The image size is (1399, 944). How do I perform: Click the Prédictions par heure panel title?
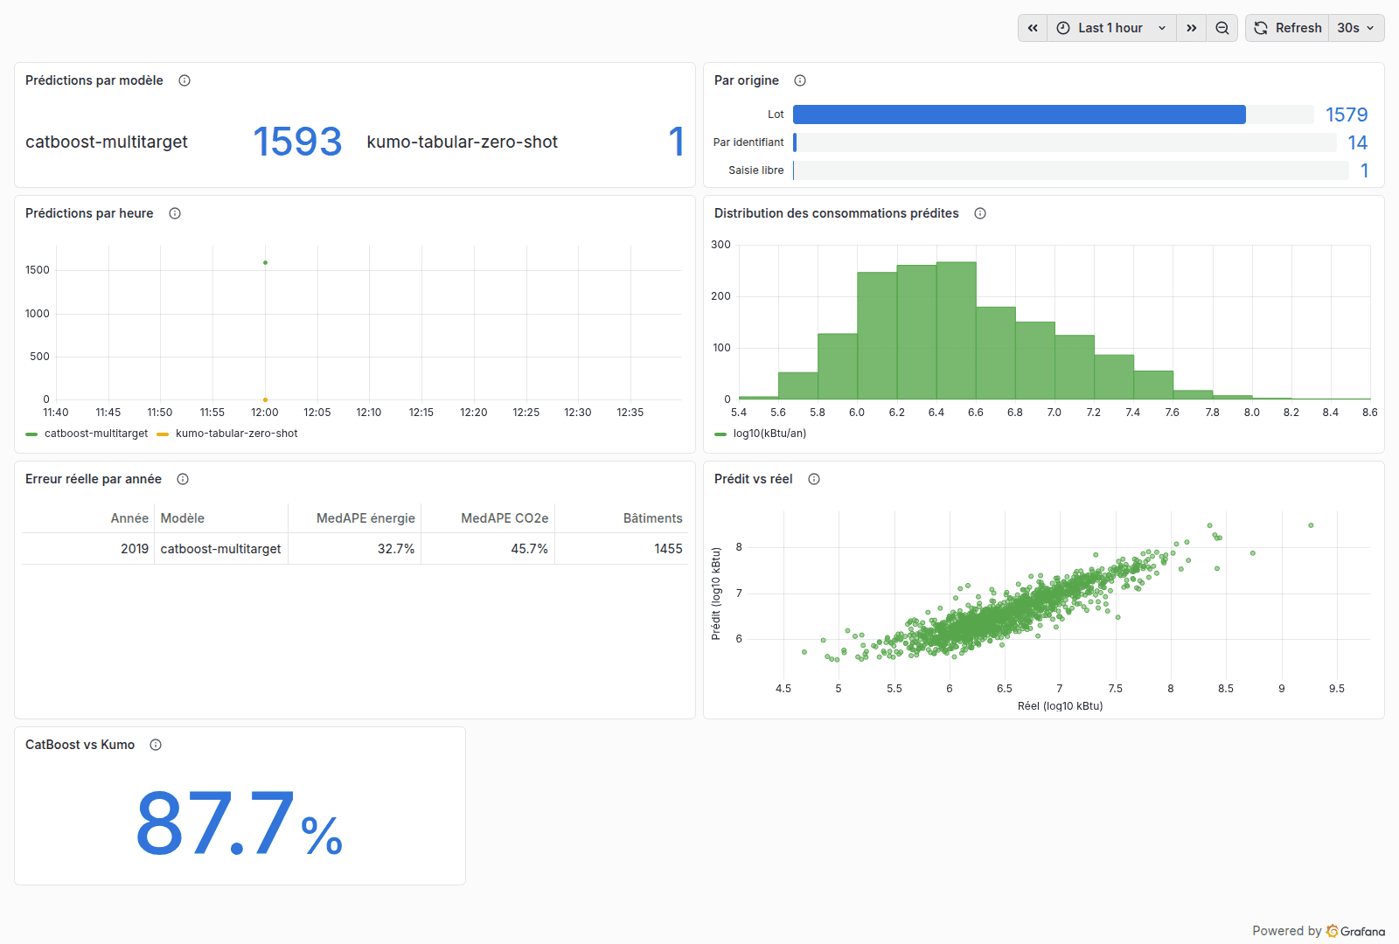pos(89,213)
